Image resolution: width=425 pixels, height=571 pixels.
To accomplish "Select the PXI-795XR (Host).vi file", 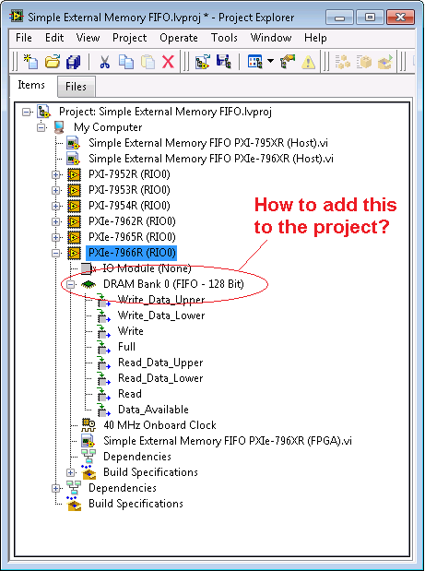I will 208,143.
